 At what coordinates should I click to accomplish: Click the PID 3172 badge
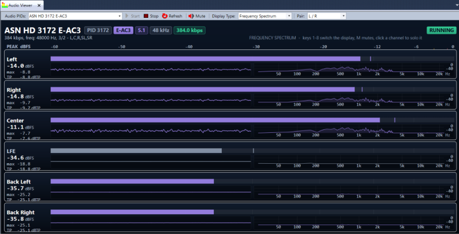tap(98, 30)
